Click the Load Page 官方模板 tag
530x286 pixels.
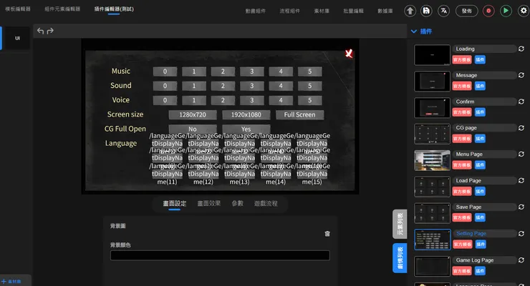(x=462, y=191)
